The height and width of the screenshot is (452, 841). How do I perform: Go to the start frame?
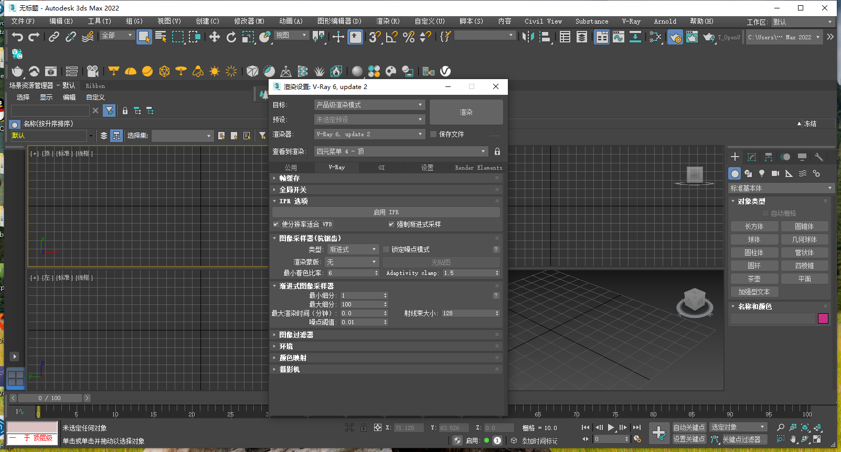pos(585,427)
